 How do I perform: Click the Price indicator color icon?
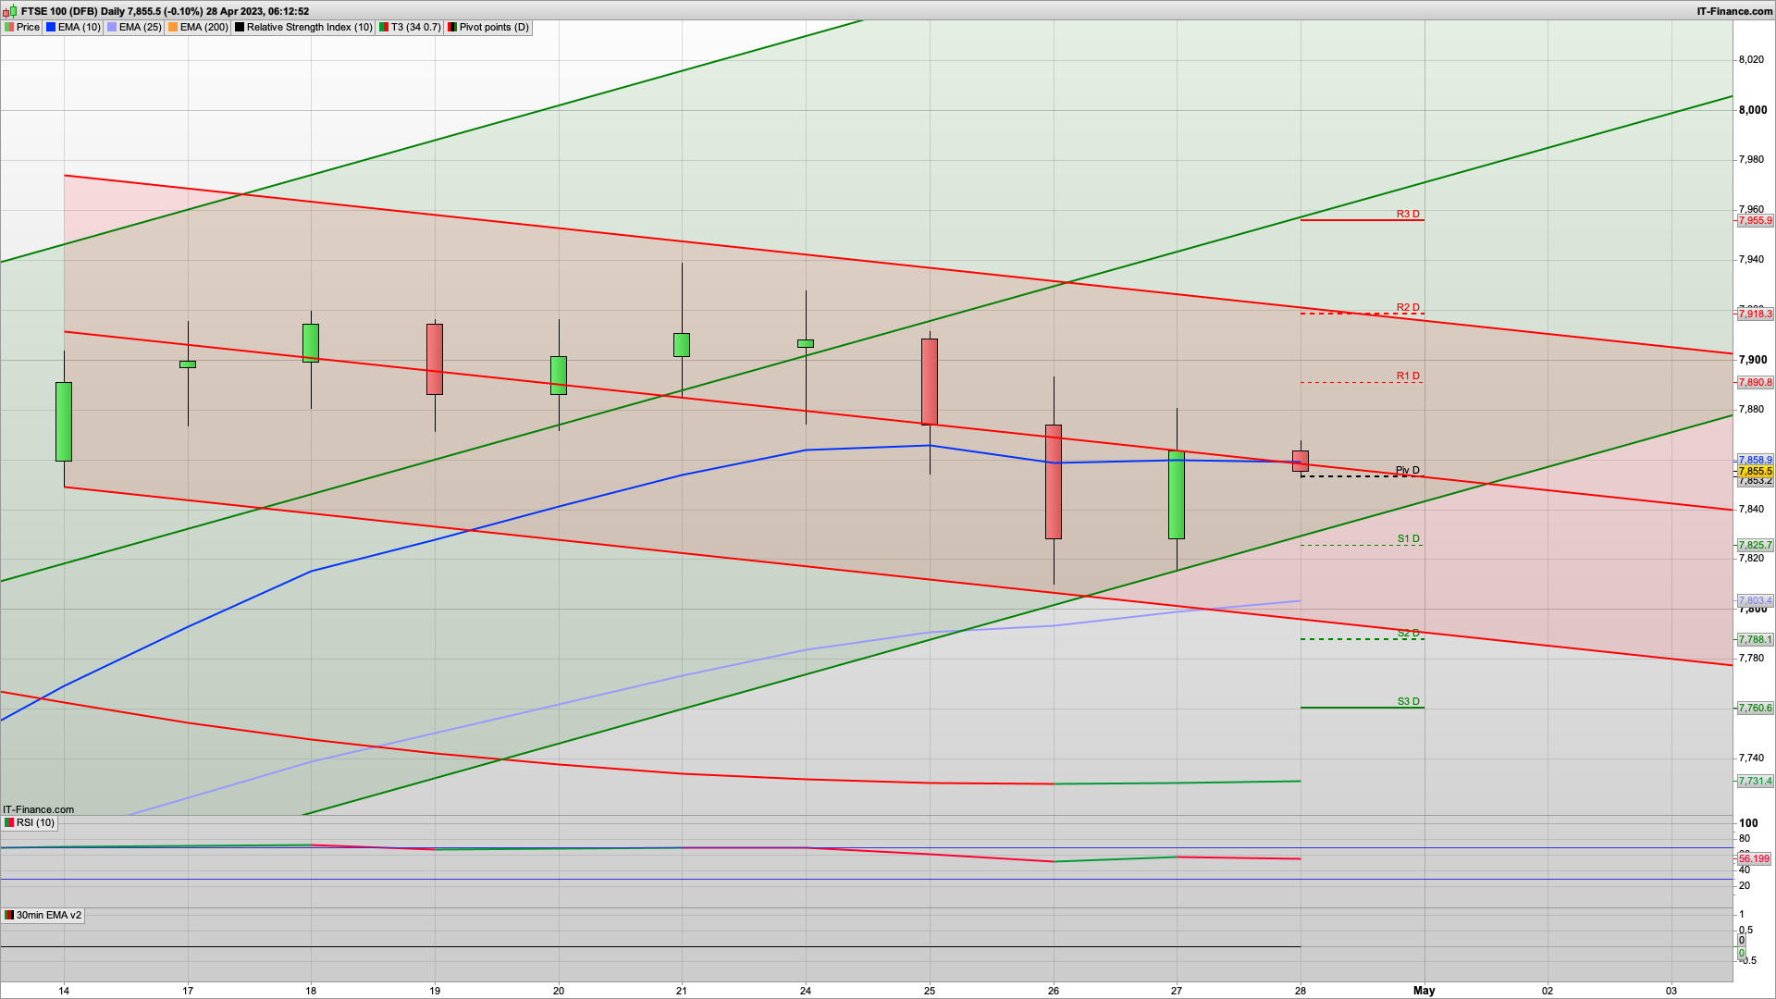tap(9, 27)
